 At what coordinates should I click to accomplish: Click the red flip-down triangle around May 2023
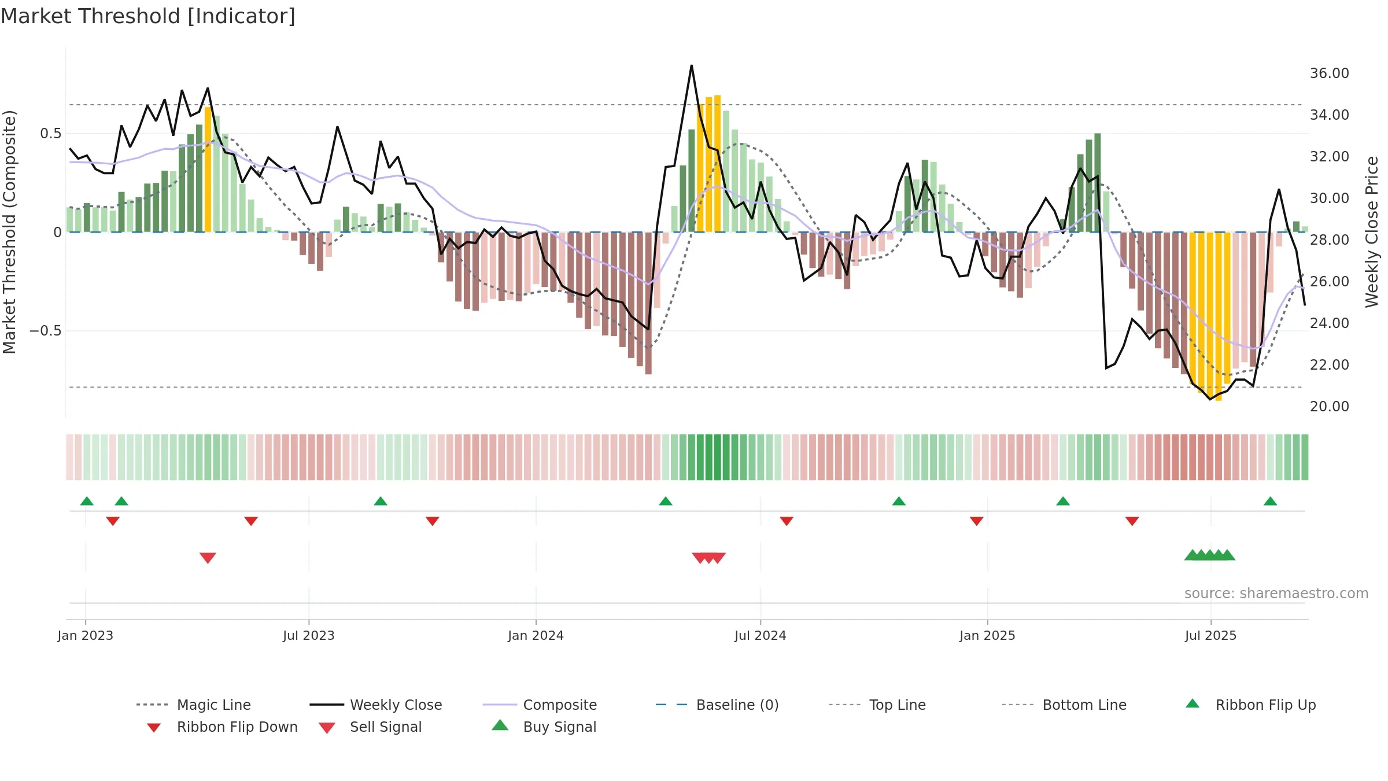pos(251,521)
